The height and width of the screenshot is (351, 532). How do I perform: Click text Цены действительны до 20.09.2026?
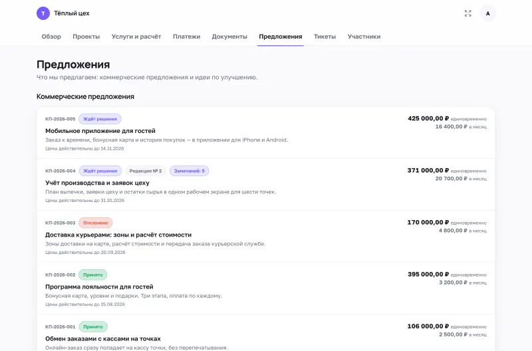click(85, 253)
